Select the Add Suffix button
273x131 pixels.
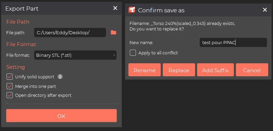pyautogui.click(x=215, y=70)
